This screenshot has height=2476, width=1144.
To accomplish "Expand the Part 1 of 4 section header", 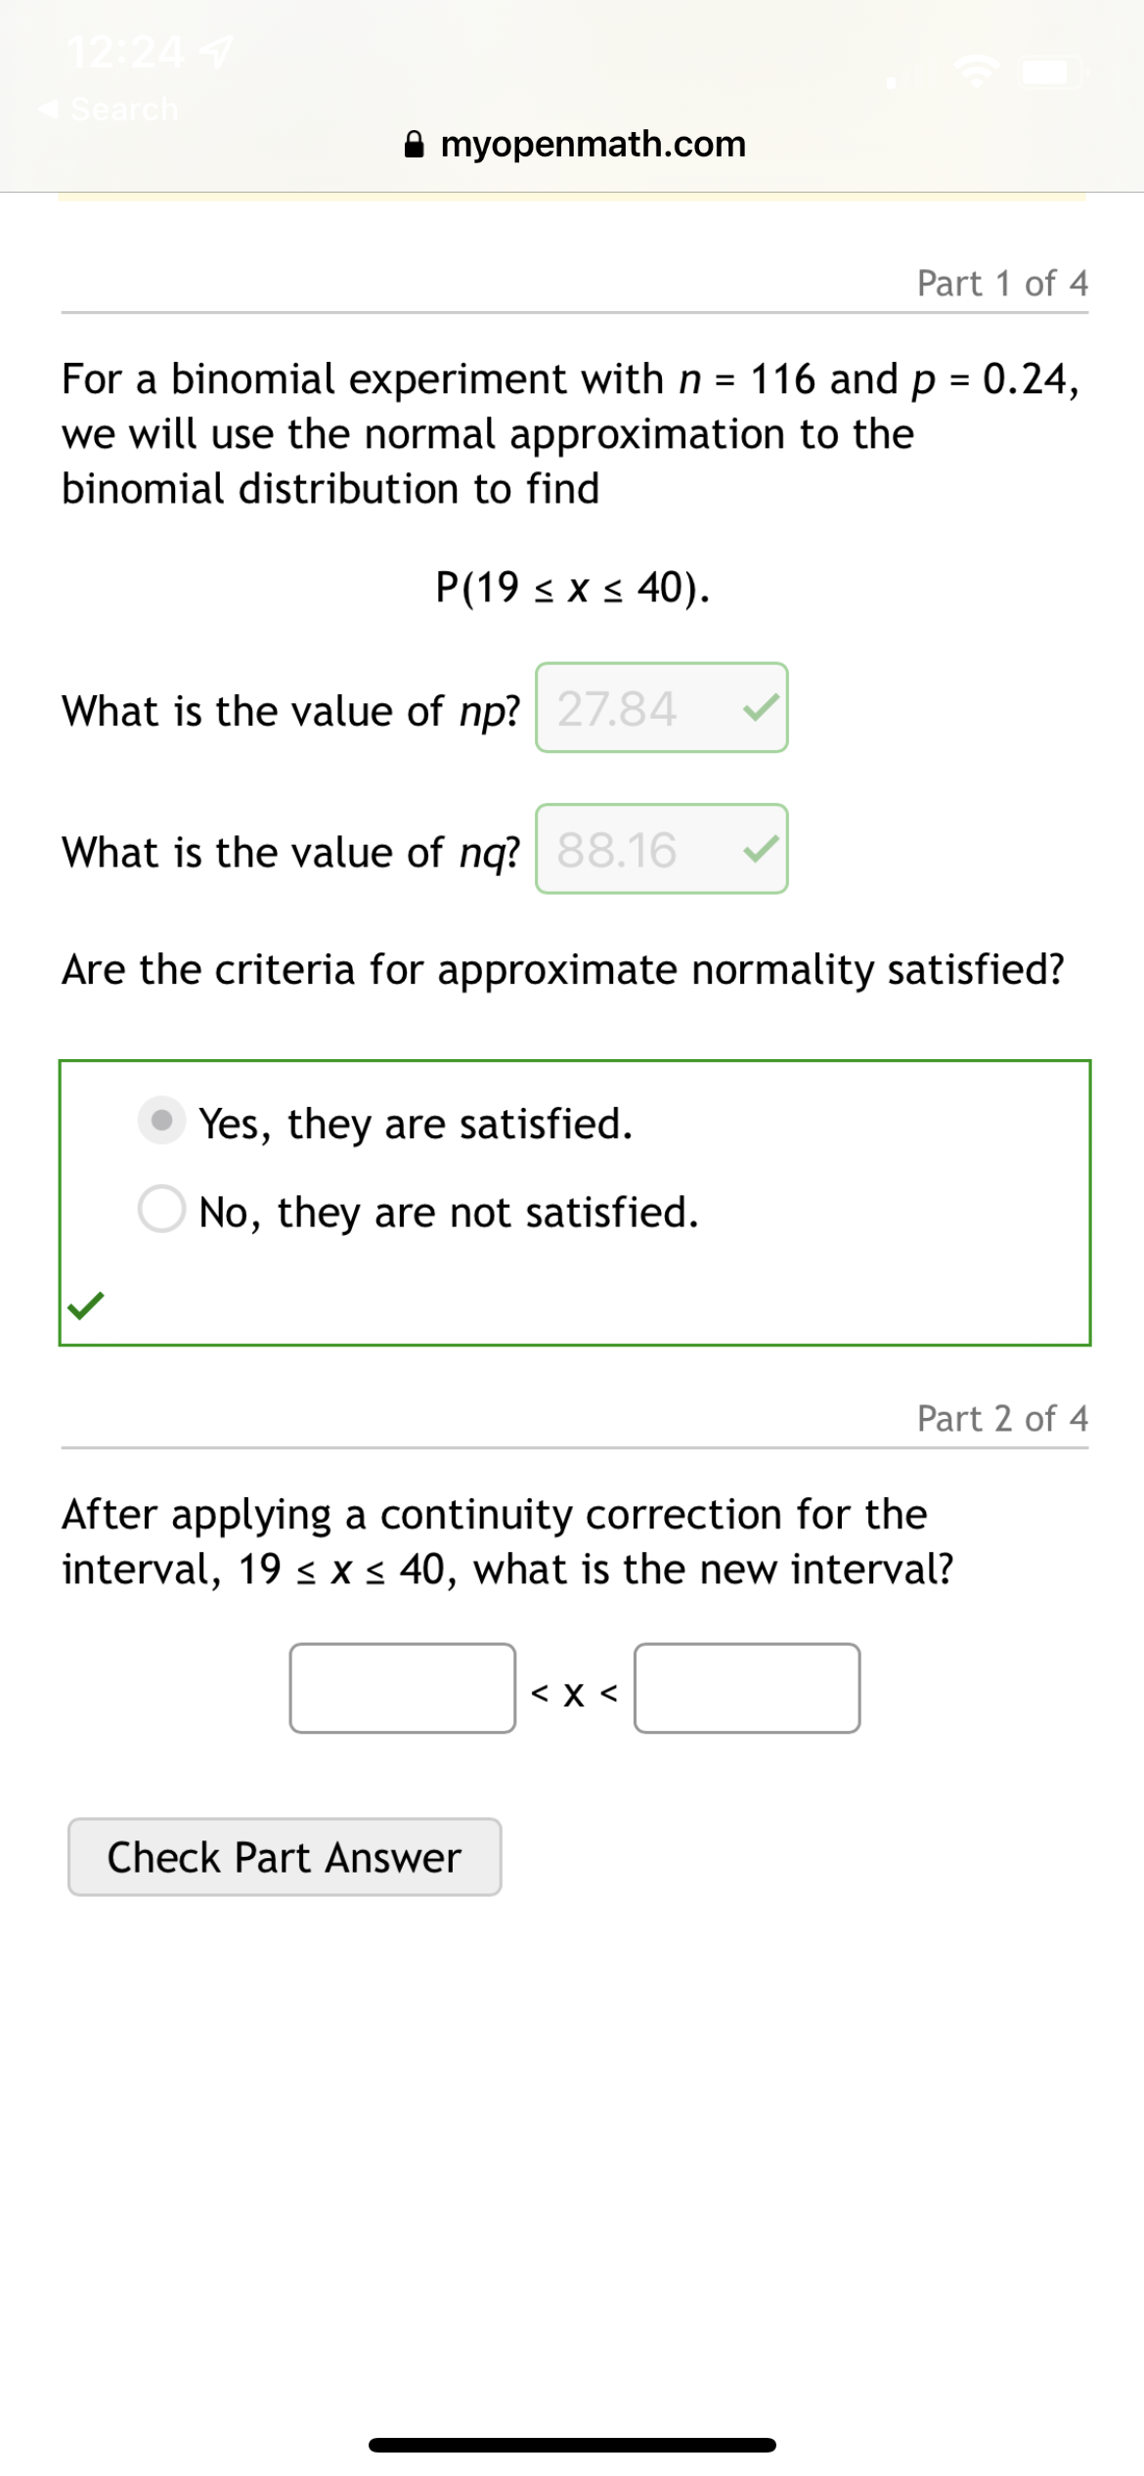I will coord(1003,284).
